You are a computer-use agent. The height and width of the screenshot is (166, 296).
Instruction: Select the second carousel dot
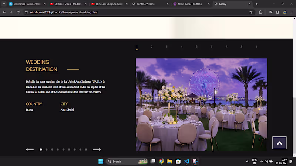tap(47, 149)
